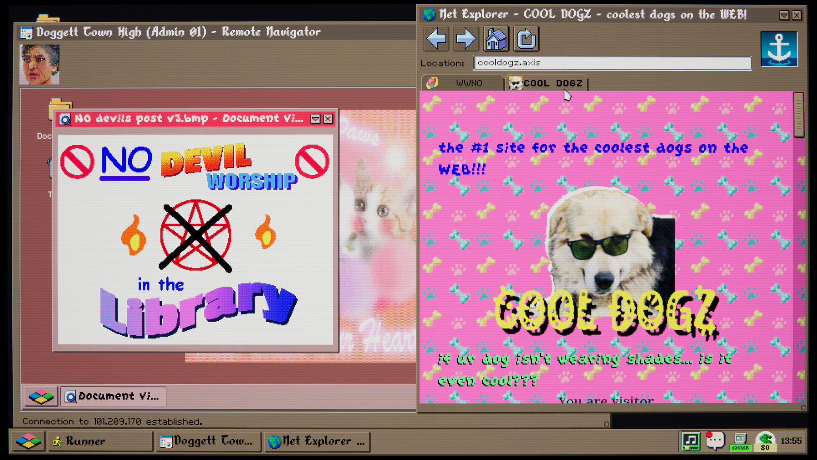Click 'the #1 site for the coolest dogs' headline
The width and height of the screenshot is (817, 460).
(593, 158)
